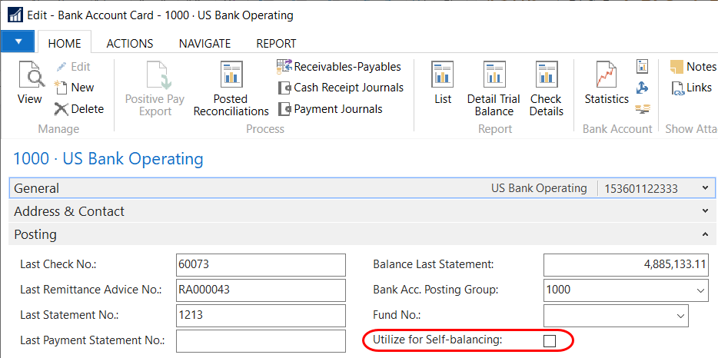Switch to the ACTIONS tab

(129, 44)
